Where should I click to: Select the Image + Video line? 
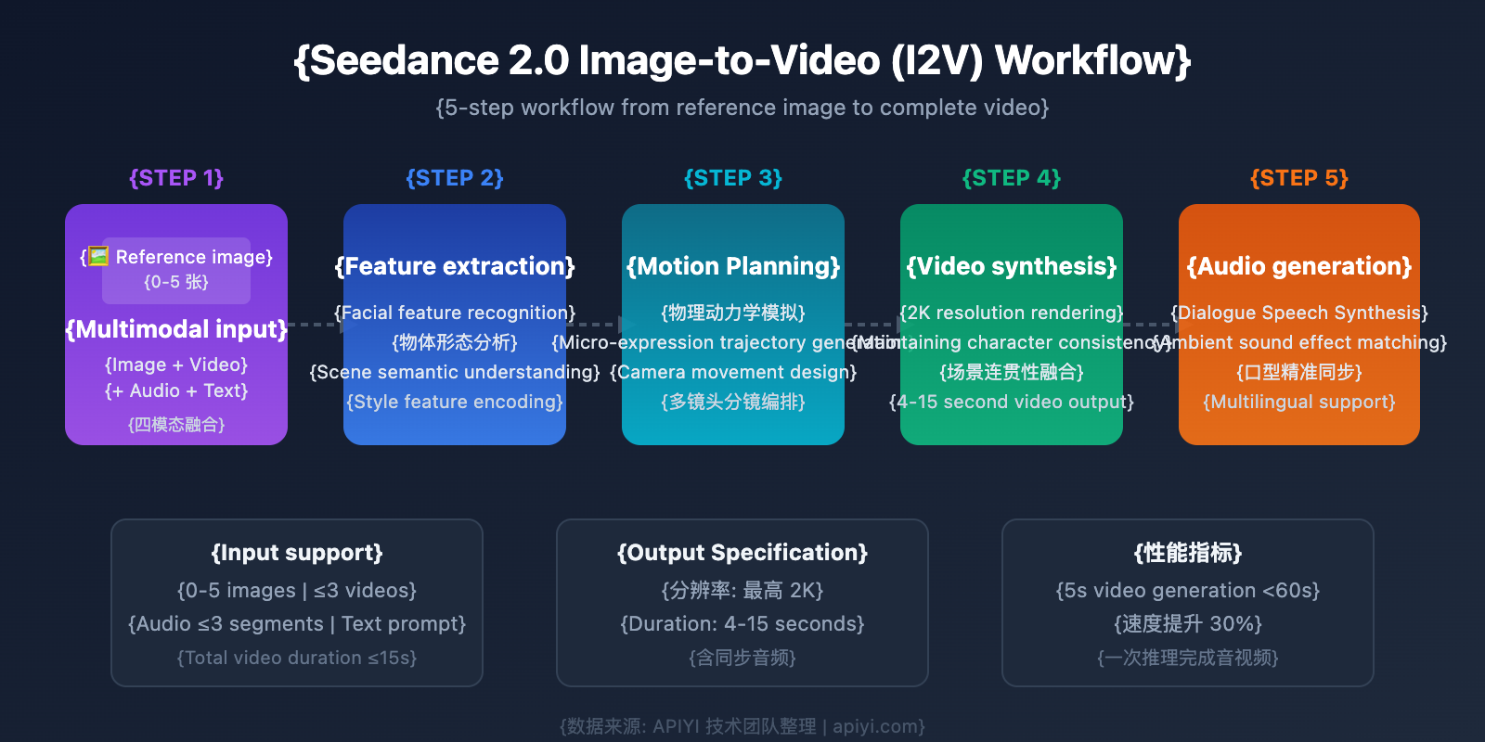176,365
